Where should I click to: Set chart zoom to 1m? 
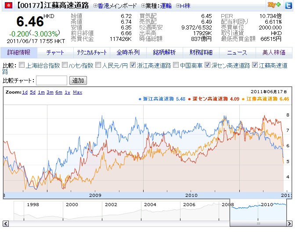coord(41,92)
